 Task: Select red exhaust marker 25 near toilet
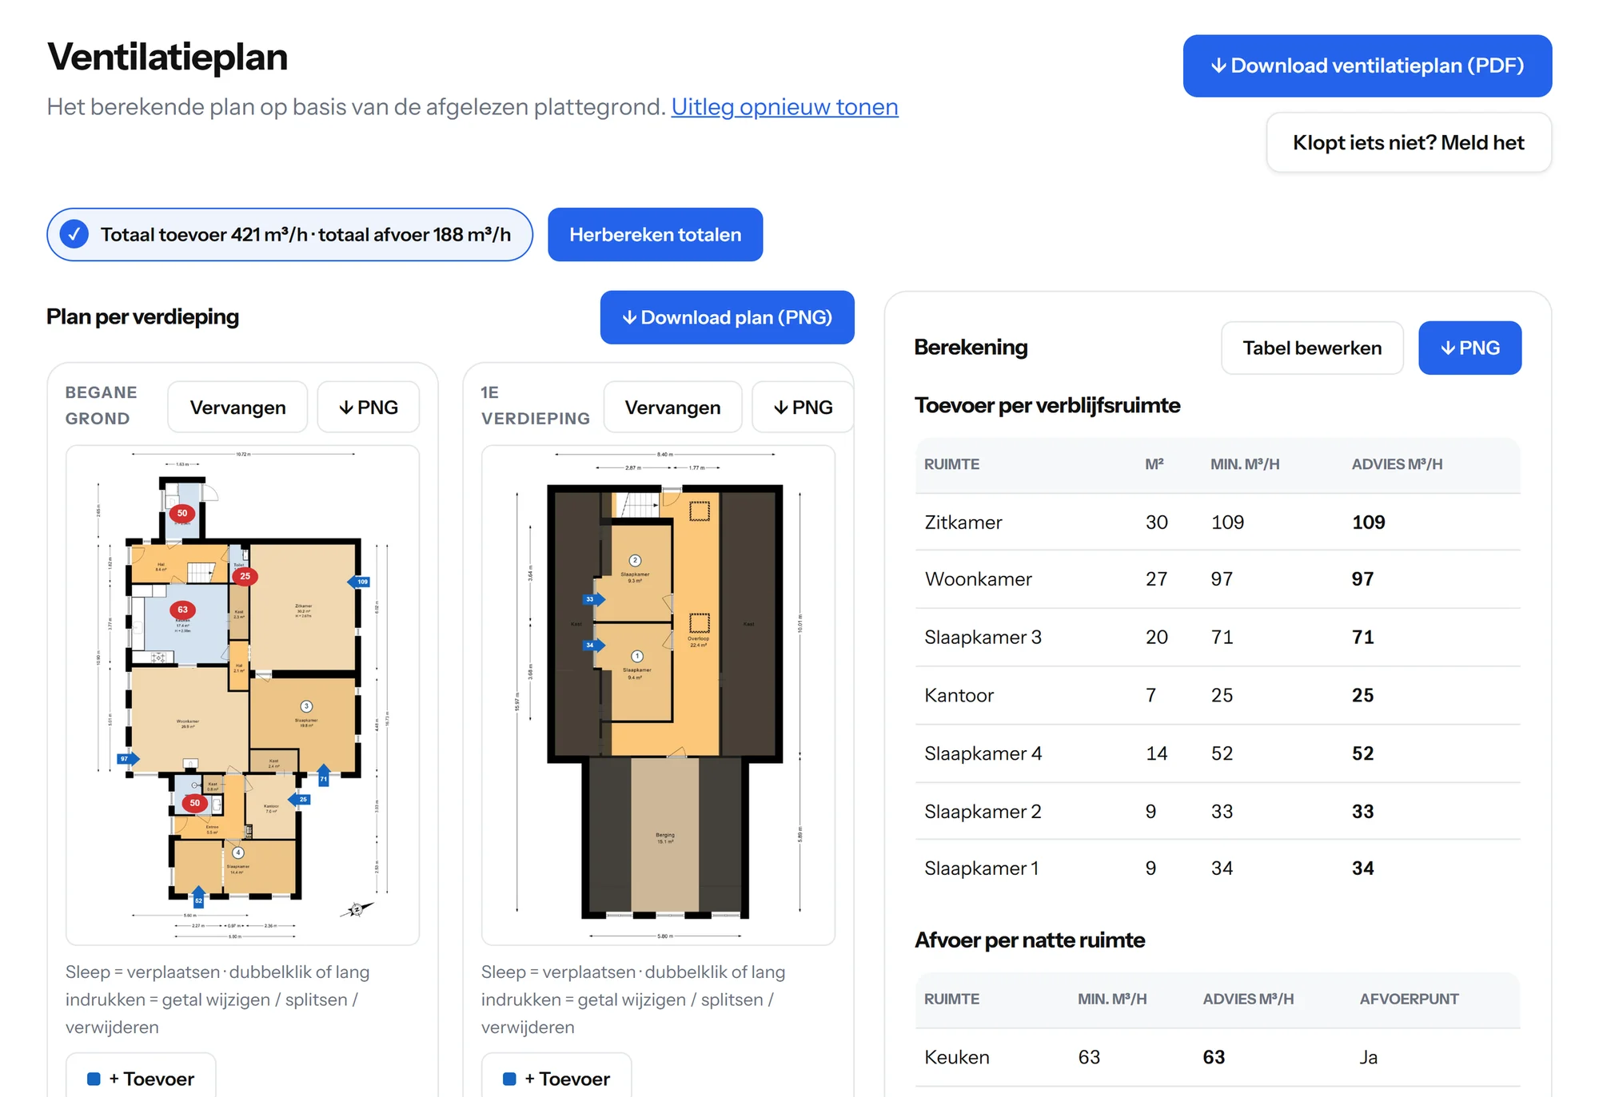tap(245, 576)
